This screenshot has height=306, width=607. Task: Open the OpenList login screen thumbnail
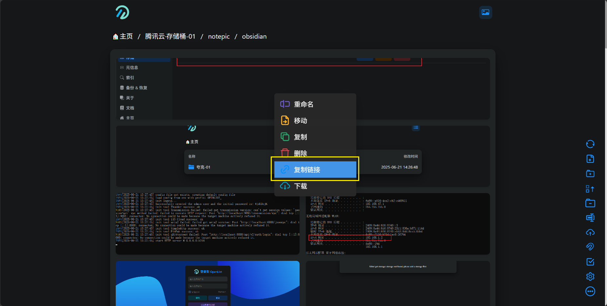coord(207,283)
